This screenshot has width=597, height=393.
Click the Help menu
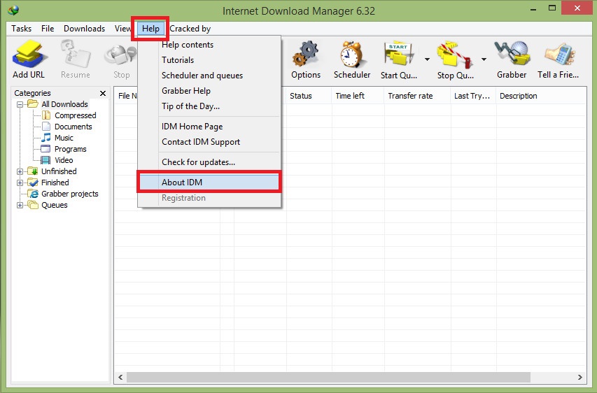150,29
